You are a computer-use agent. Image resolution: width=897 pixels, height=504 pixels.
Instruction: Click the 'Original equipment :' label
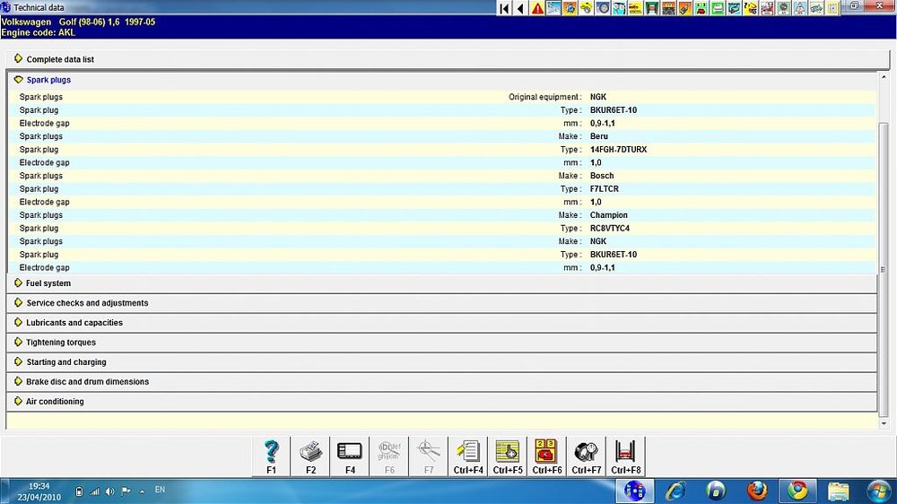[544, 97]
